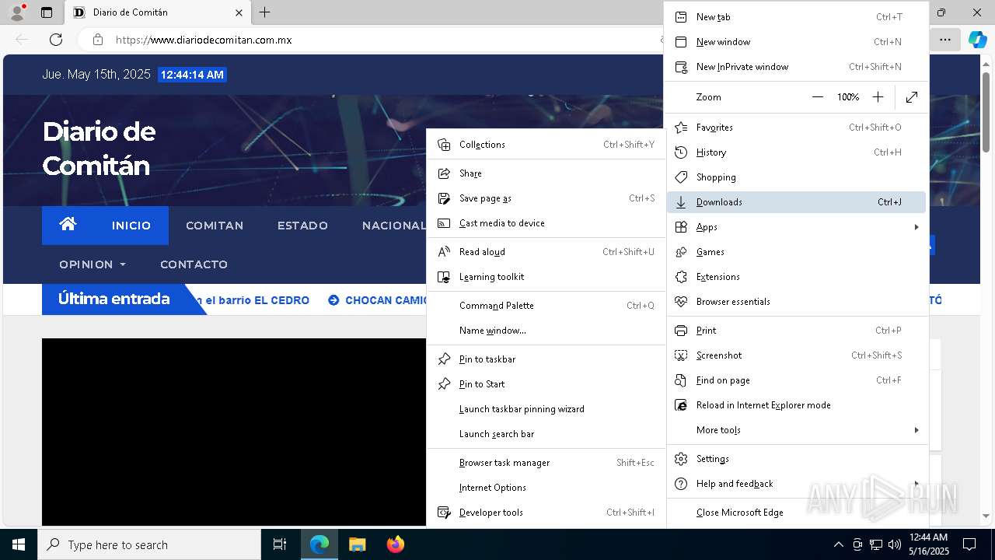Open Settings and more ellipsis button
This screenshot has height=560, width=995.
pos(945,40)
